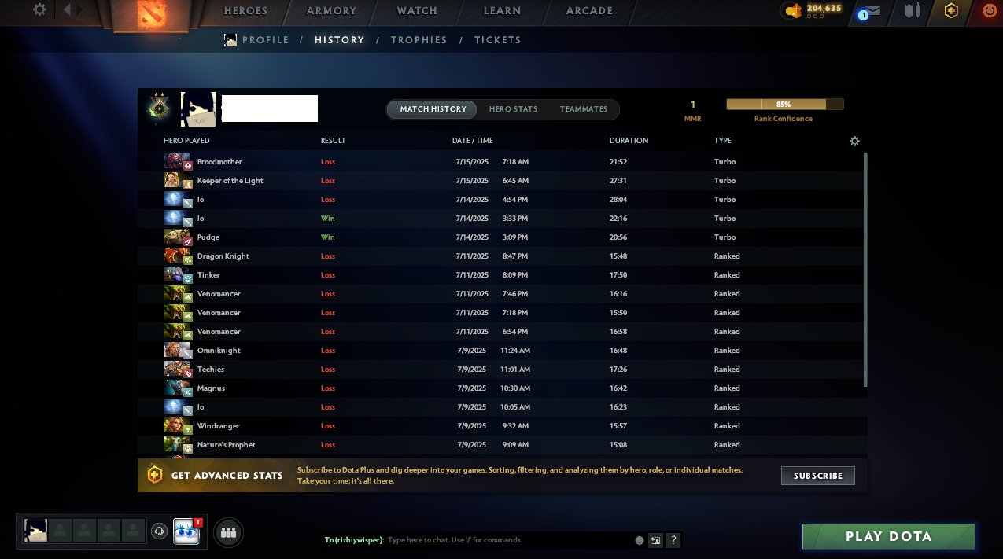Click the chat message input field

tap(507, 540)
